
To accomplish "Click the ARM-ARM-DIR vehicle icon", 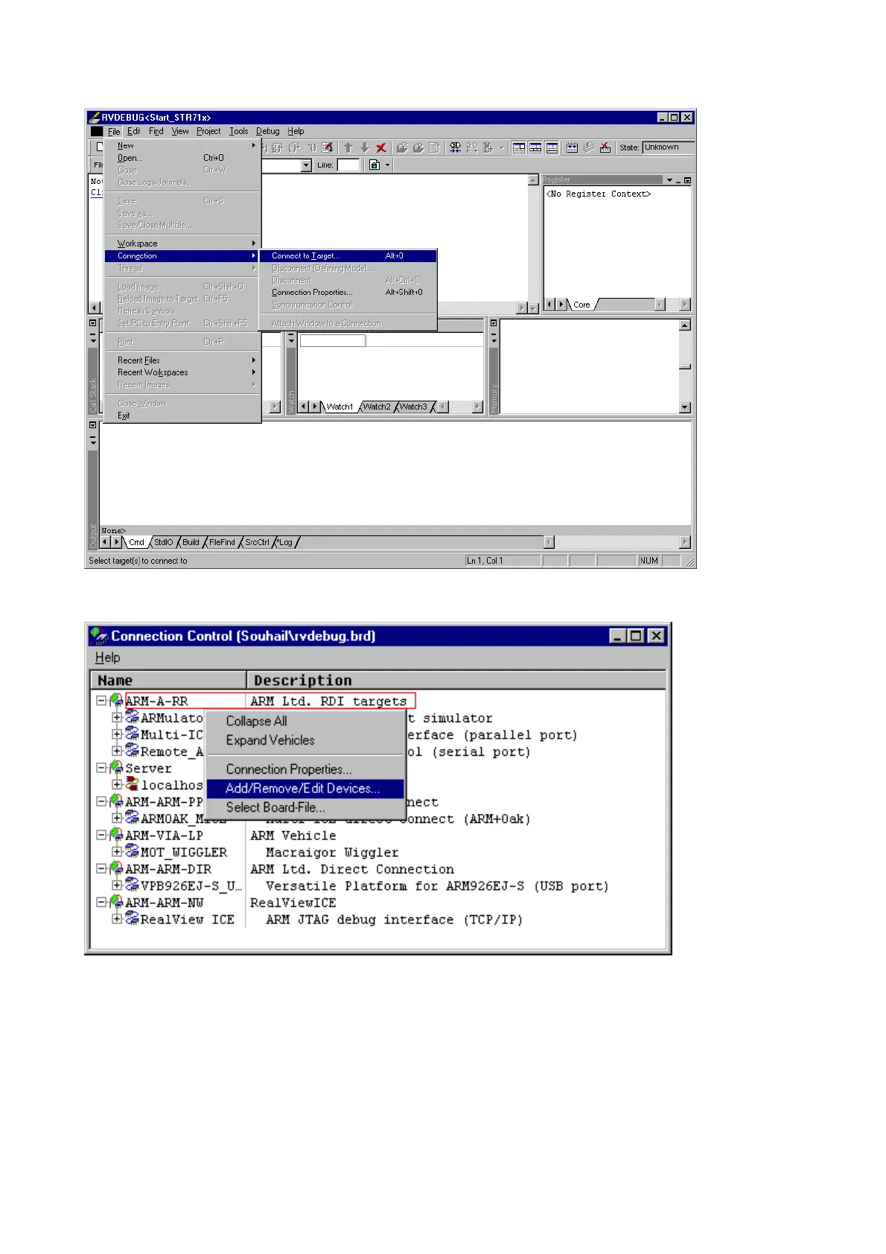I will [x=116, y=868].
